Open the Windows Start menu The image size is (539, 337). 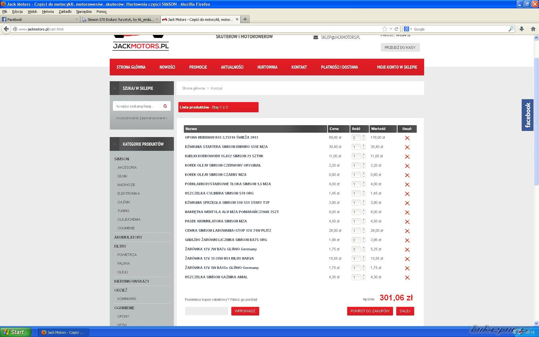[x=15, y=332]
